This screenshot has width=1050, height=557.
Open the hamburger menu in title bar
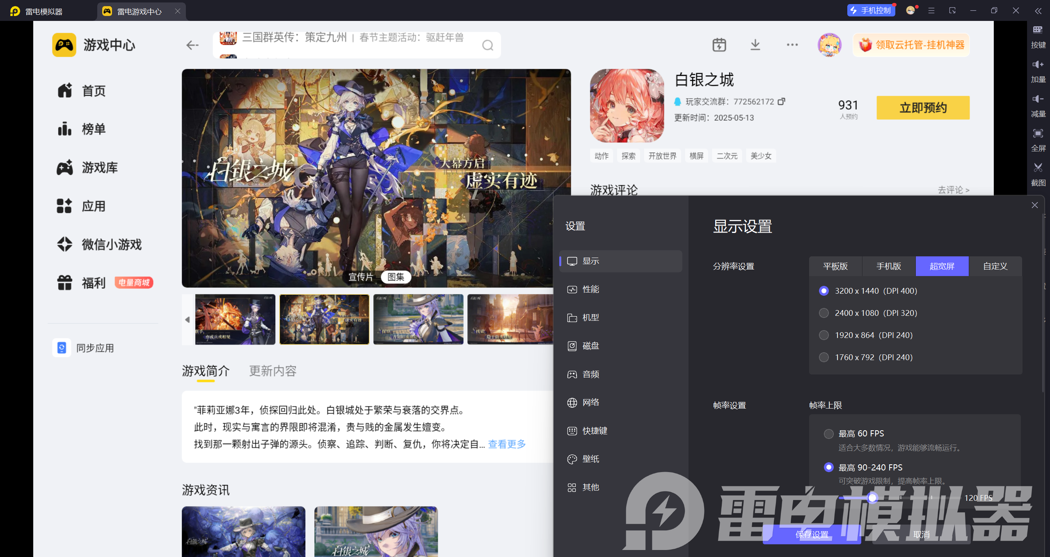point(931,11)
